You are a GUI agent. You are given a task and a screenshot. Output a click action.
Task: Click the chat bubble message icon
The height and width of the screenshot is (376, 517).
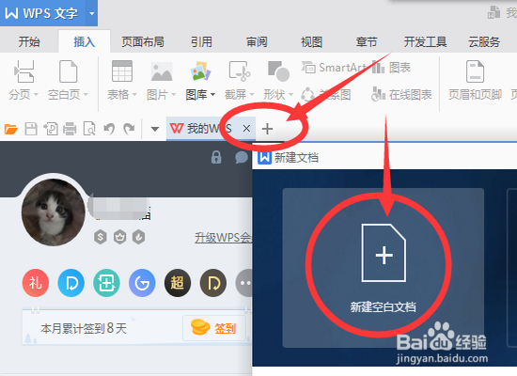tap(242, 157)
